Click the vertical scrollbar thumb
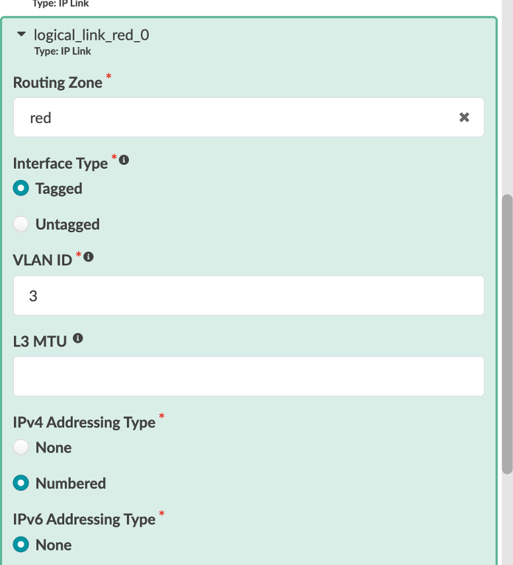Viewport: 513px width, 565px height. (507, 333)
